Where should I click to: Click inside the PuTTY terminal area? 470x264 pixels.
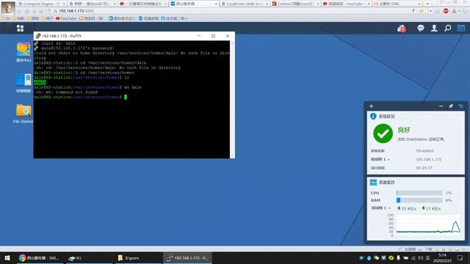tap(131, 100)
